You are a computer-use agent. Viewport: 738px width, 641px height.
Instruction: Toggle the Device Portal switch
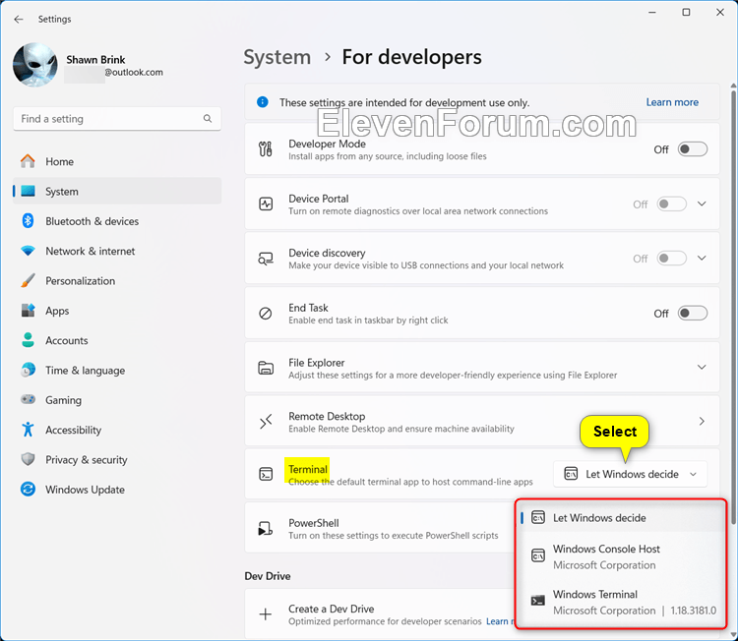coord(672,204)
